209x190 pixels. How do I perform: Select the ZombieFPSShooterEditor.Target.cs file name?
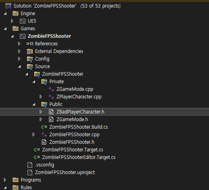click(x=79, y=157)
